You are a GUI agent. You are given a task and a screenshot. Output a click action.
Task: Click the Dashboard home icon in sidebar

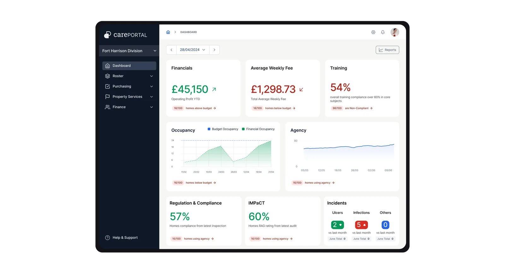[108, 66]
